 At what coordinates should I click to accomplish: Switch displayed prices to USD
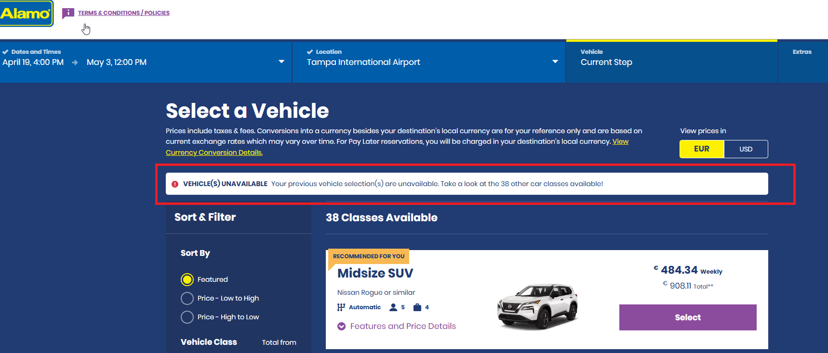(x=746, y=149)
